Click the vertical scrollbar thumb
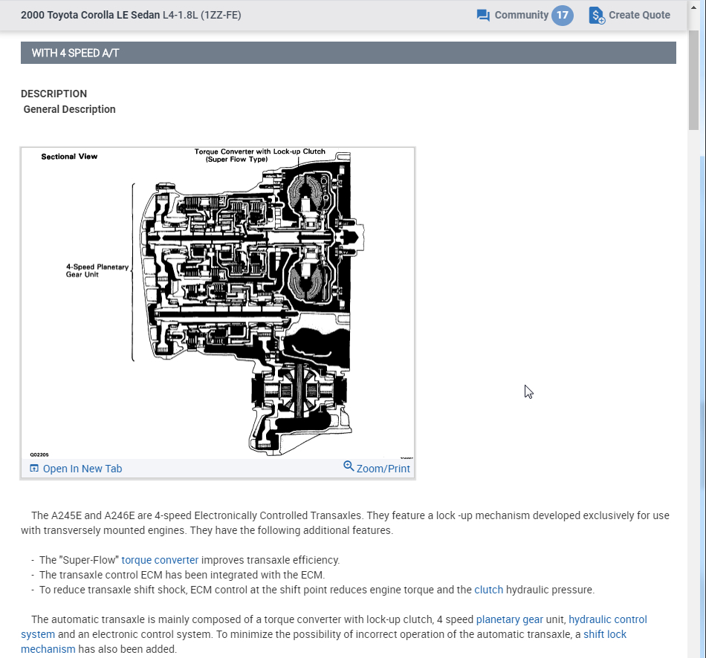This screenshot has height=658, width=706. tap(693, 80)
